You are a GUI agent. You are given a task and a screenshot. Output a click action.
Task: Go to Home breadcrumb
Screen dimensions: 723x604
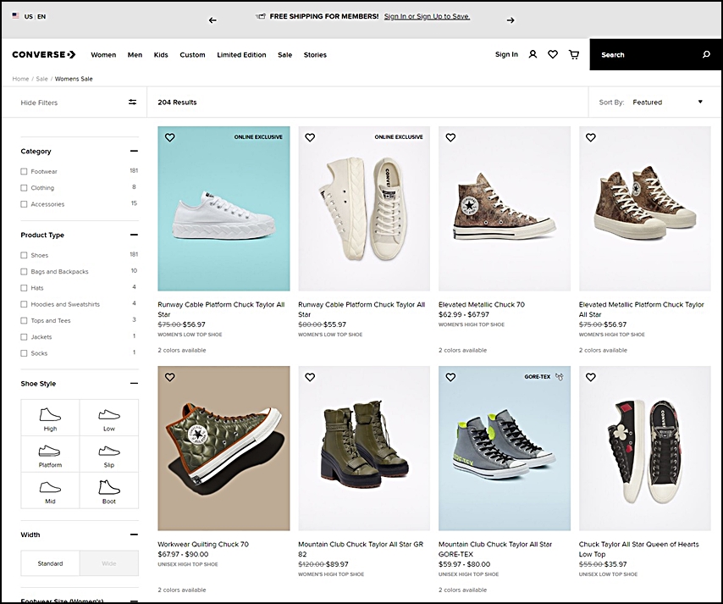coord(20,79)
